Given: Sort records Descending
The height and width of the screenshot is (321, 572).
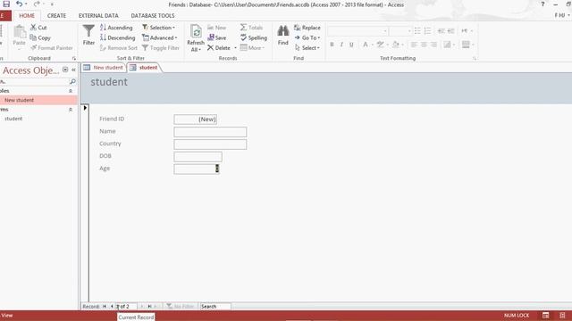Looking at the screenshot, I should 117,37.
